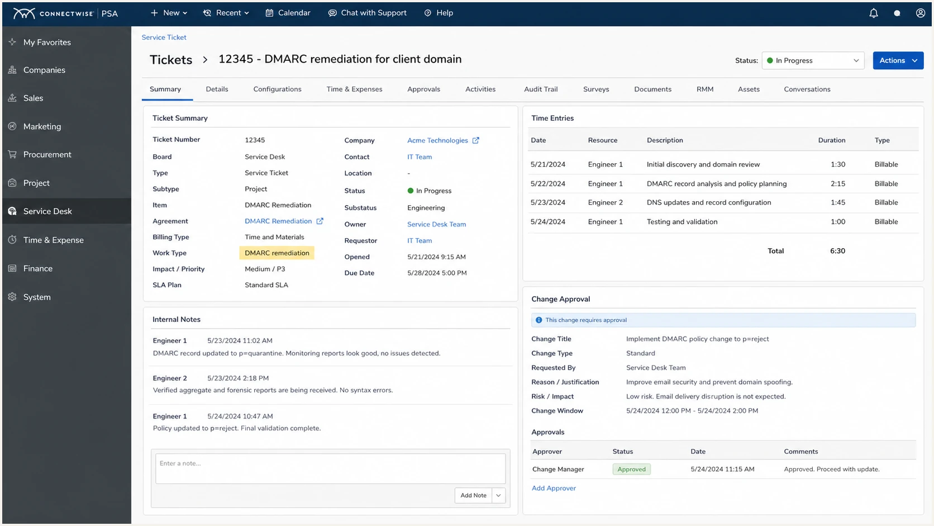Click the Approved status badge

(631, 470)
